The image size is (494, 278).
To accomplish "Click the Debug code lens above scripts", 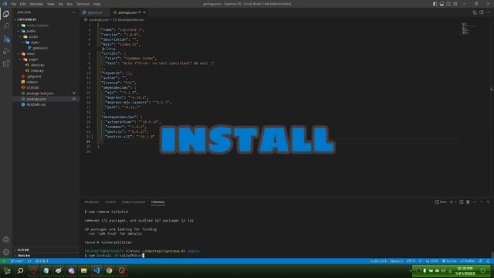I will (109, 49).
